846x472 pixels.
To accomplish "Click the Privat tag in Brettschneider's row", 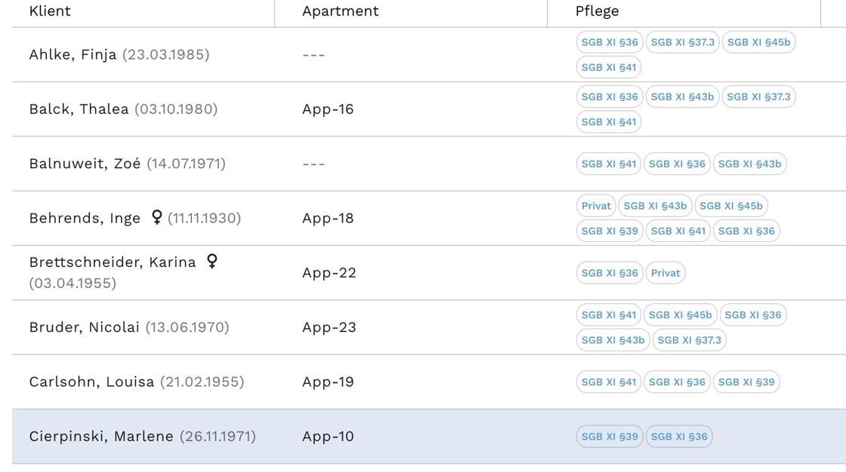I will click(665, 273).
